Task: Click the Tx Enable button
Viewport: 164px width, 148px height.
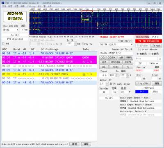Action: point(142,46)
